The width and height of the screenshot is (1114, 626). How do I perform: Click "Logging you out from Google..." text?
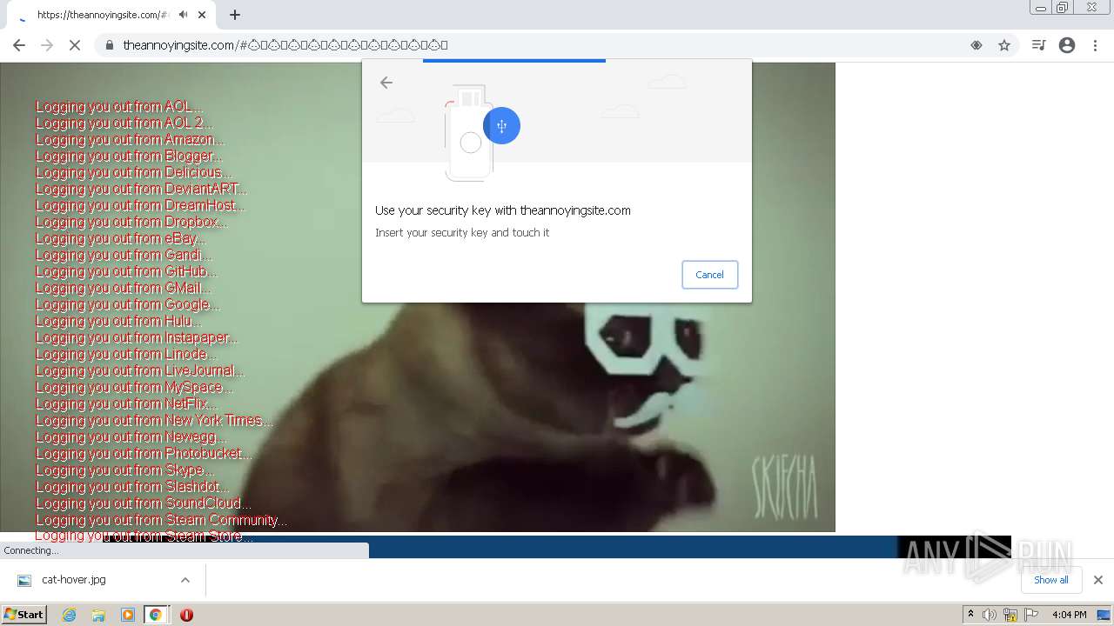[128, 304]
